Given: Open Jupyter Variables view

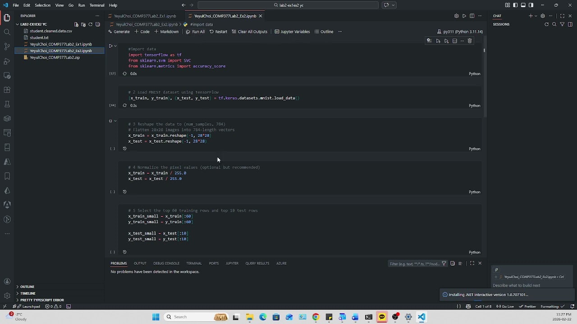Looking at the screenshot, I should (292, 32).
